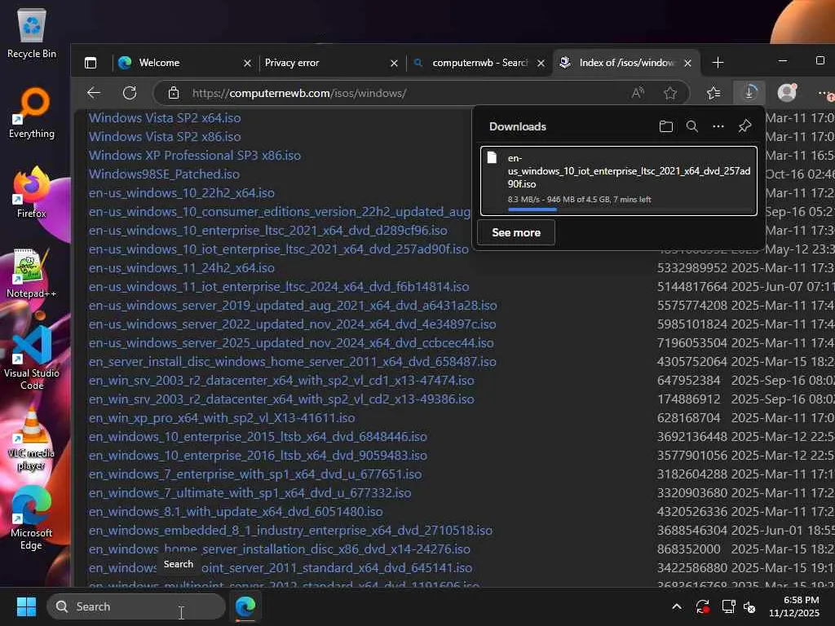
Task: Open Windows XP Professional SP3 x86.iso link
Action: click(195, 156)
